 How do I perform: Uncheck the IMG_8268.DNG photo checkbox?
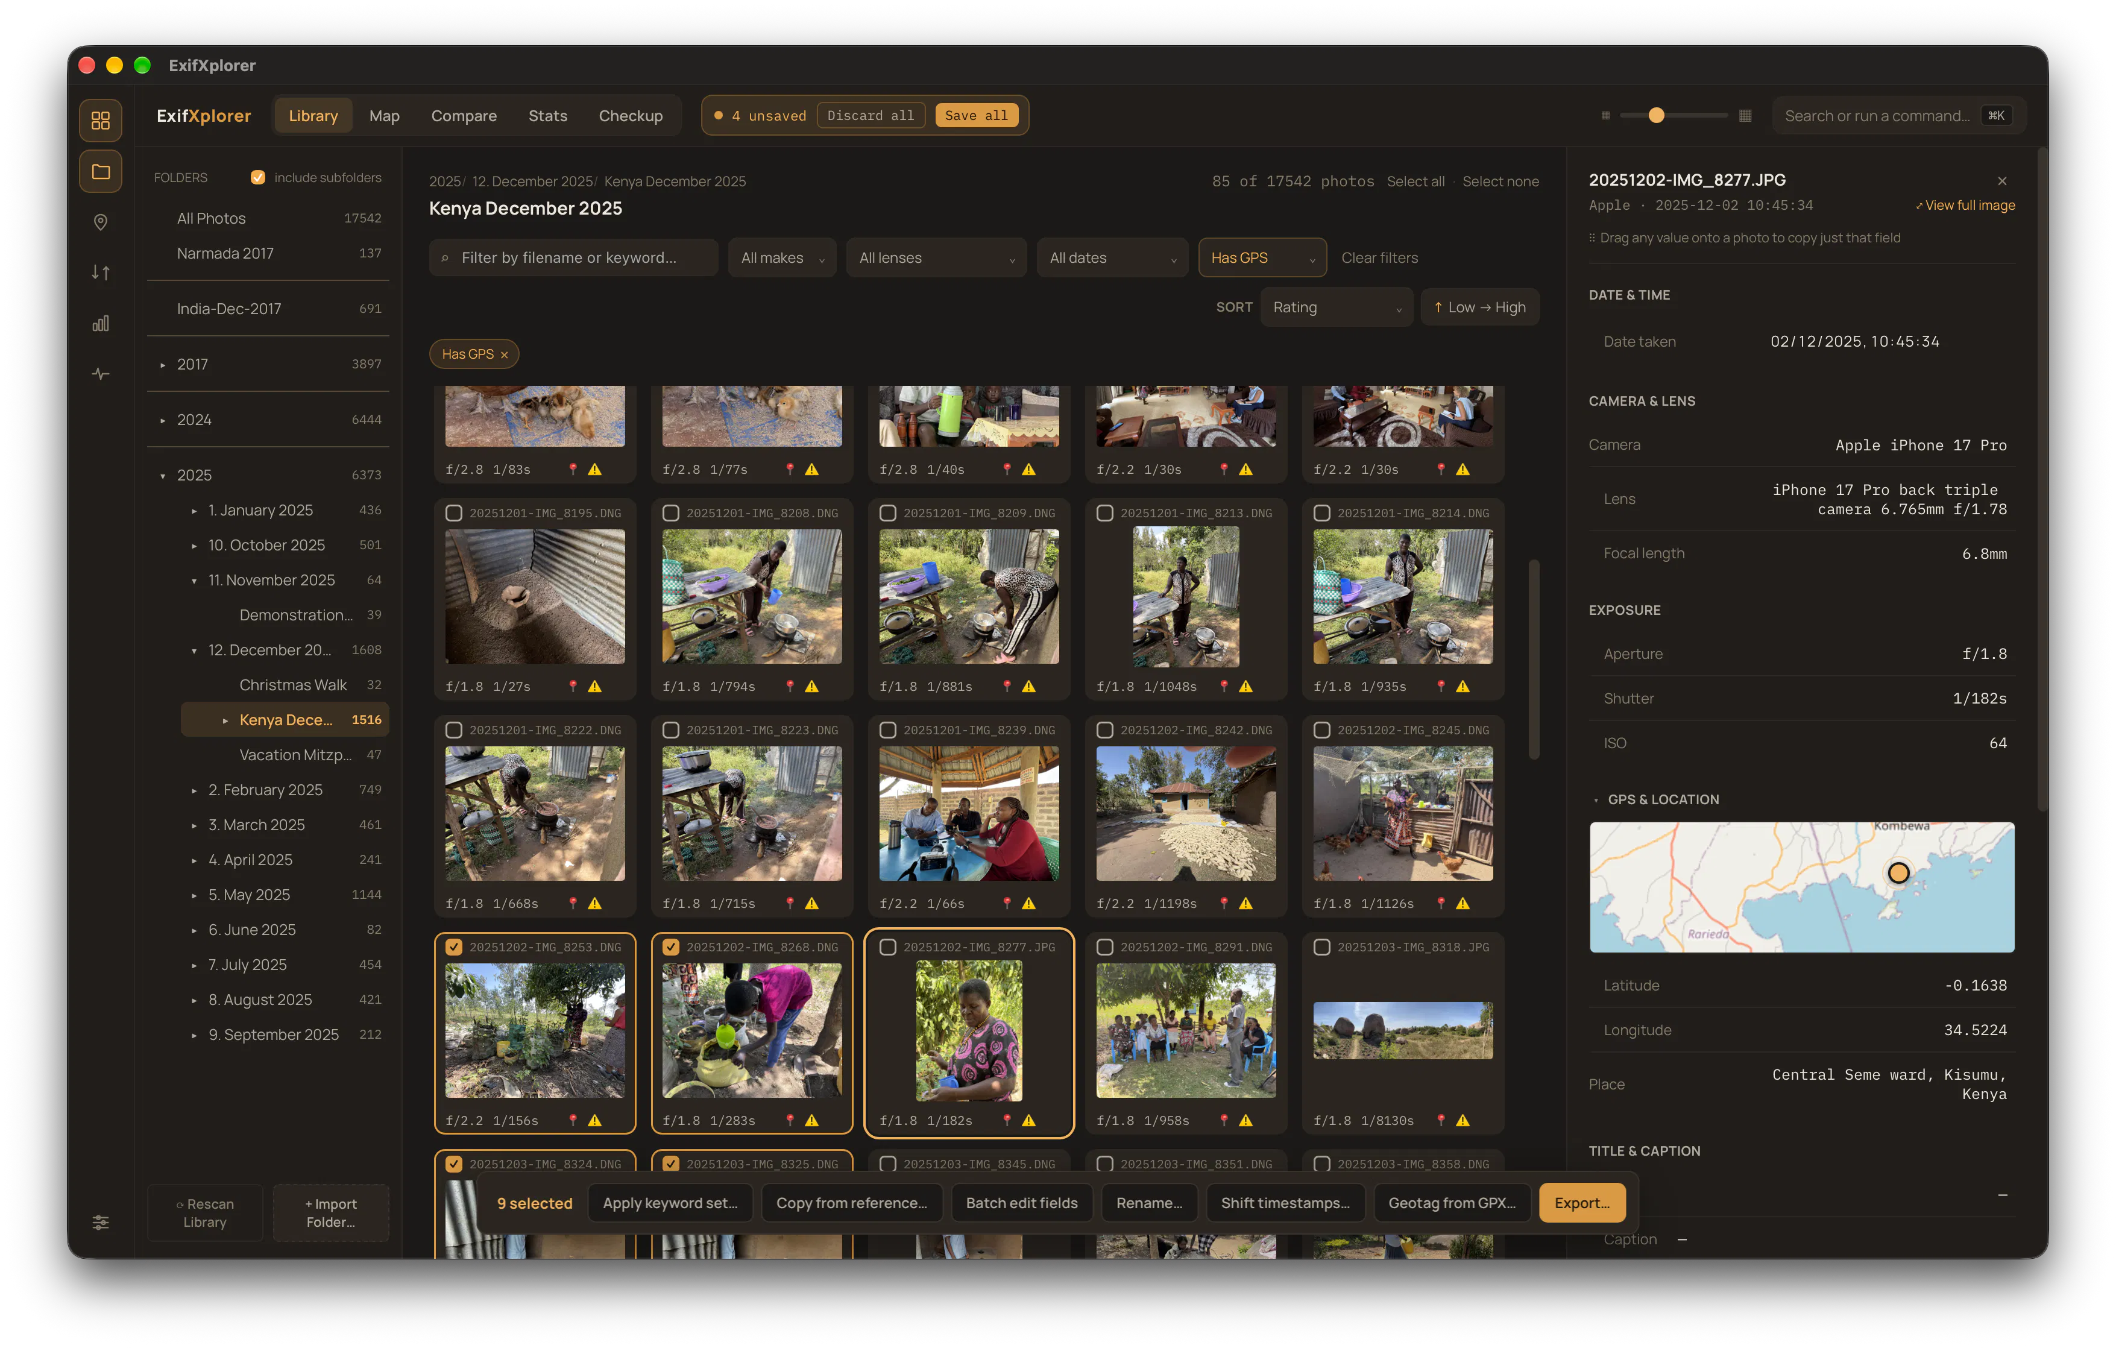(670, 947)
